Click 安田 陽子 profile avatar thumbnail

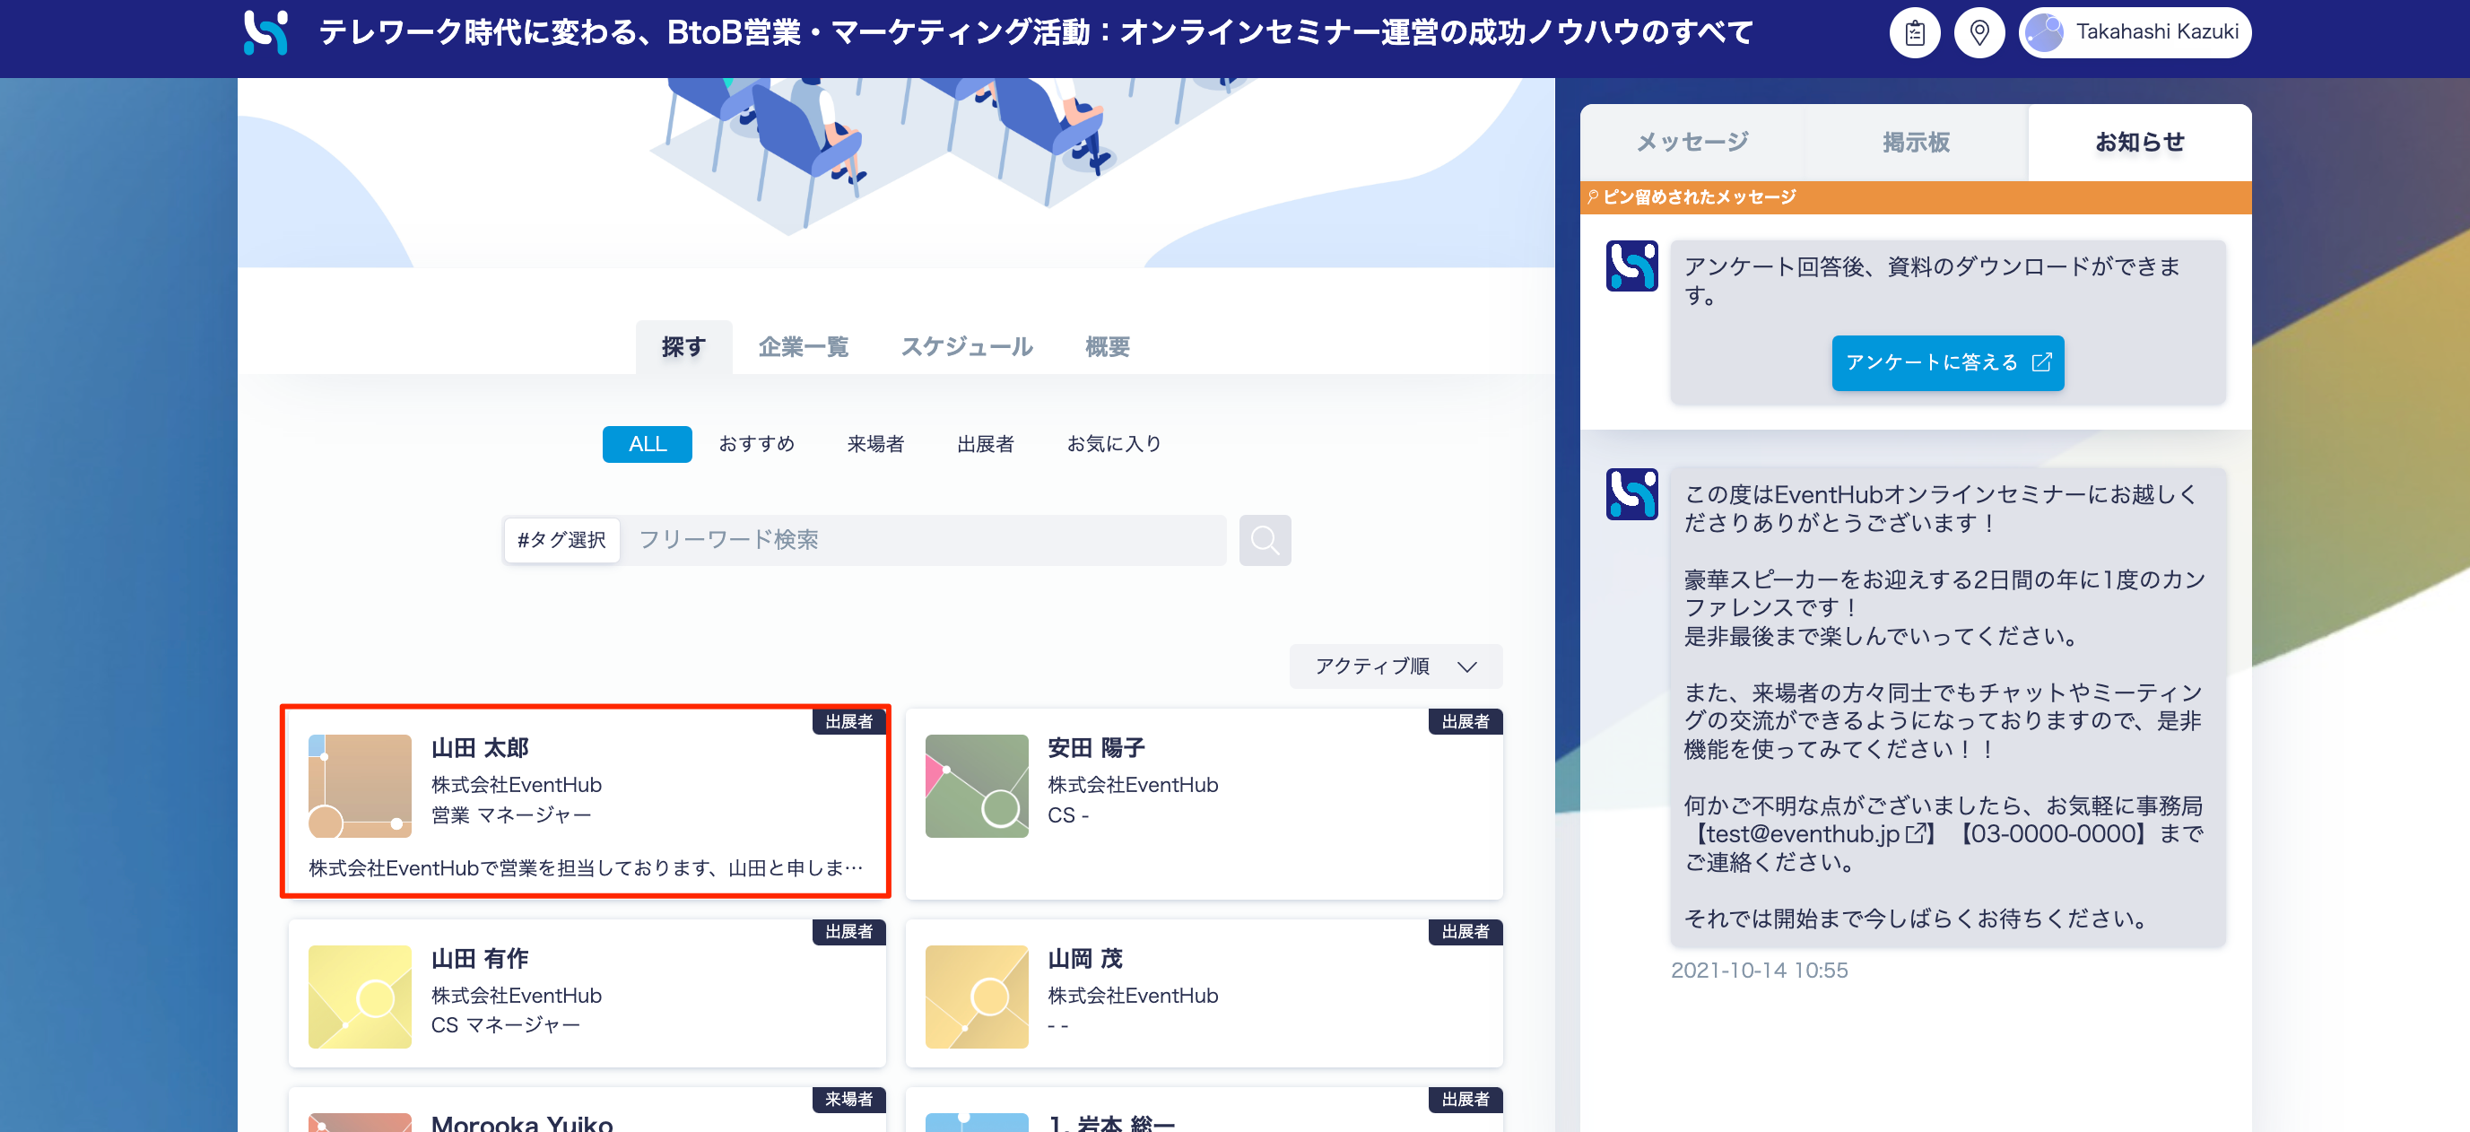pos(976,786)
